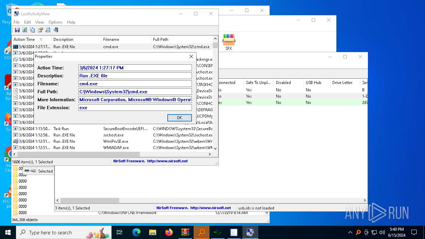Viewport: 425px width, 239px height.
Task: Select the WmiPrvSE.exe row
Action: tap(112, 141)
